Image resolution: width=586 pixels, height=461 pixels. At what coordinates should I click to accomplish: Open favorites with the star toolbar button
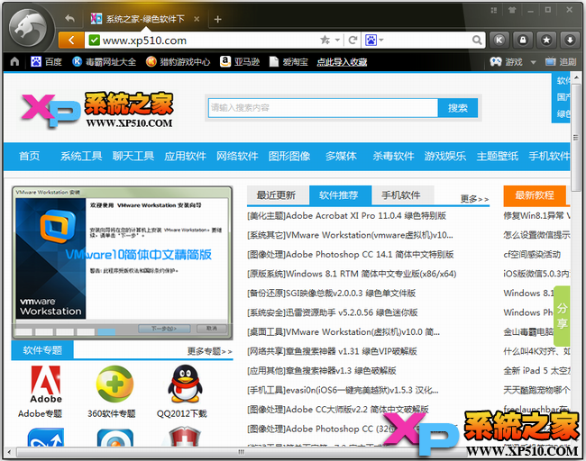coord(546,40)
